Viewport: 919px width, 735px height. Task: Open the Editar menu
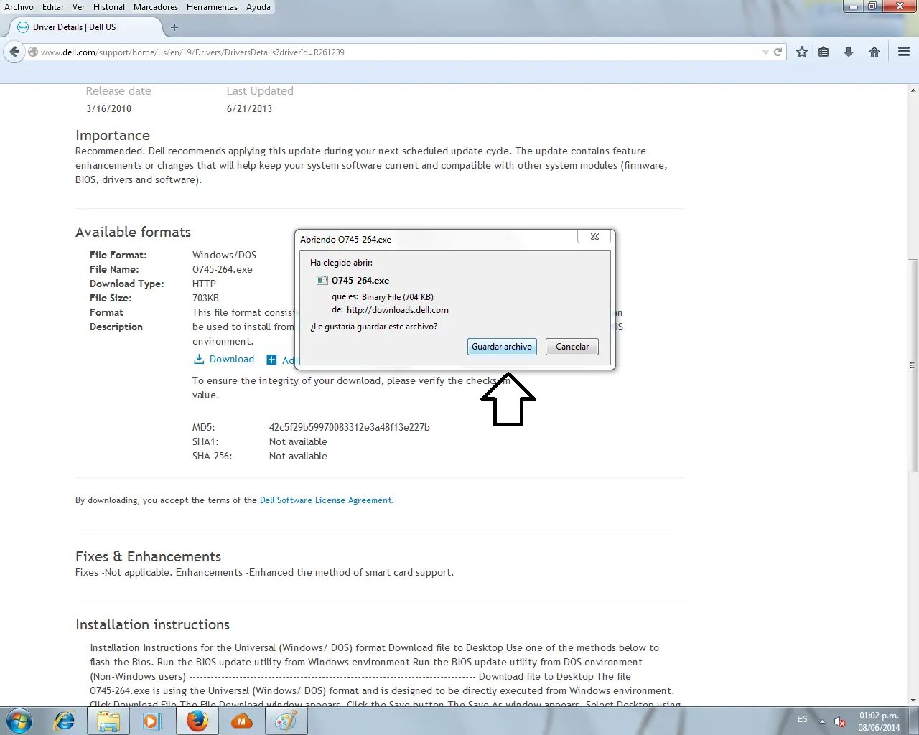tap(53, 7)
